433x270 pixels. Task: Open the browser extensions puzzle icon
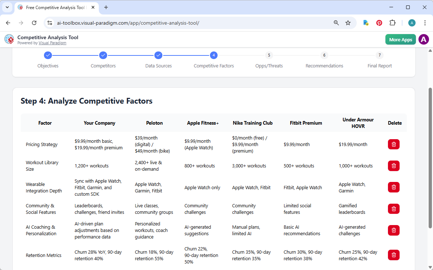point(393,22)
